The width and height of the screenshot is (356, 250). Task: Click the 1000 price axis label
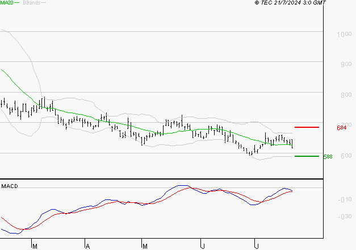click(x=344, y=34)
